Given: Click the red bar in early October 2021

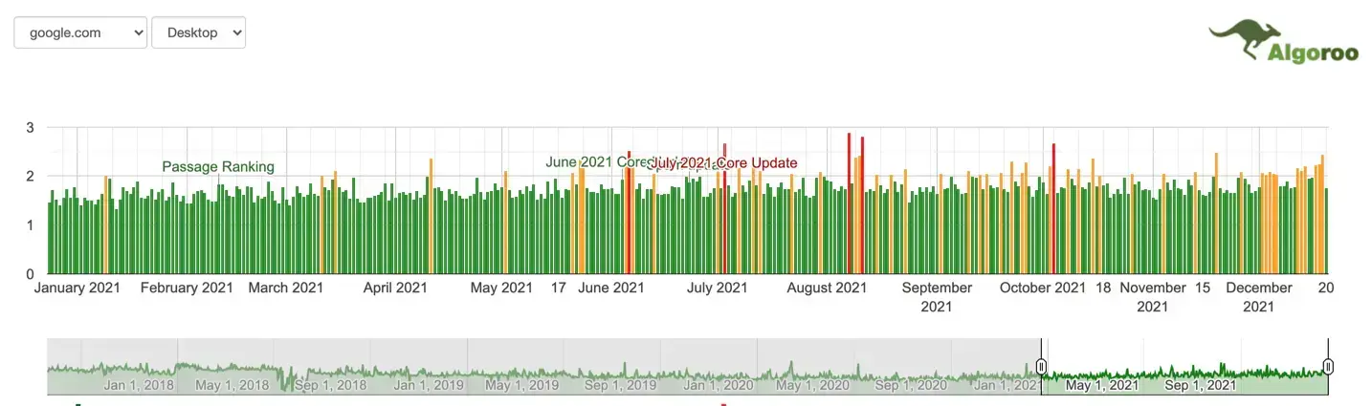Looking at the screenshot, I should pyautogui.click(x=1053, y=208).
